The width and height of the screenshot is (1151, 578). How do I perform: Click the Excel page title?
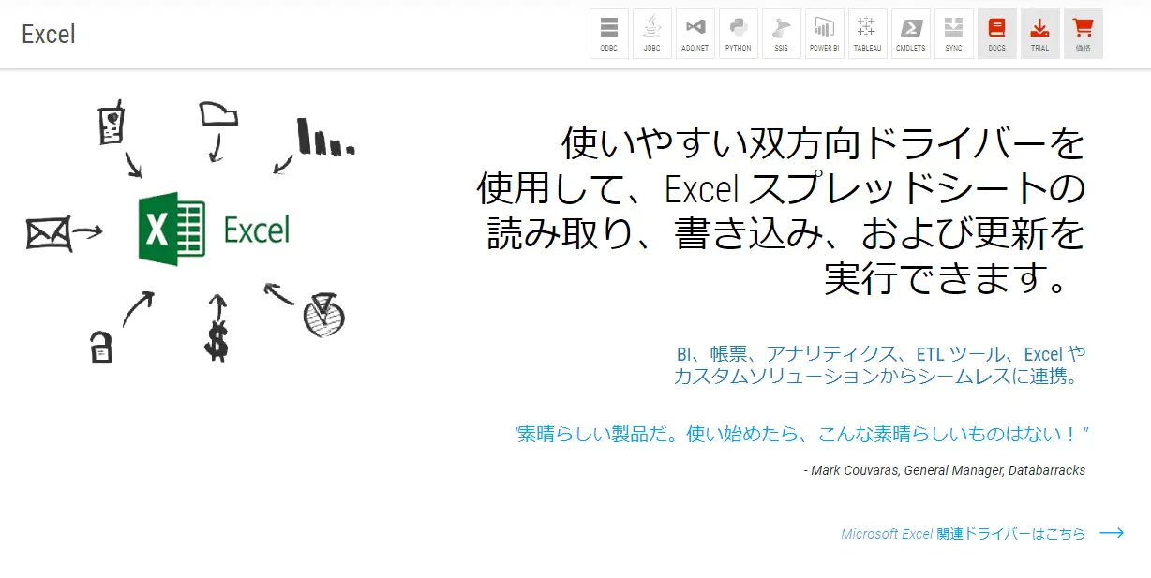[49, 35]
